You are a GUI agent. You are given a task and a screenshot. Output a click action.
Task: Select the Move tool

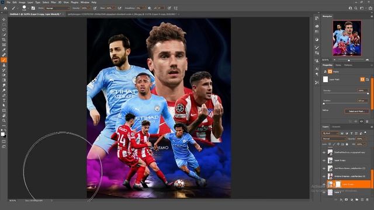coord(4,19)
